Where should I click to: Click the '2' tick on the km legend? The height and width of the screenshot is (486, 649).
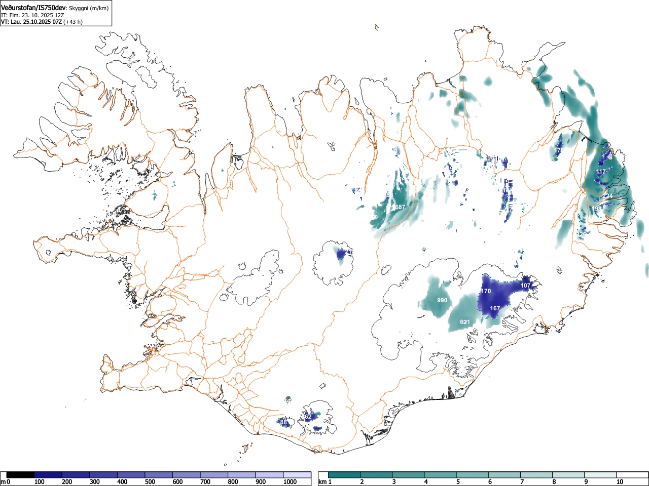pyautogui.click(x=362, y=482)
